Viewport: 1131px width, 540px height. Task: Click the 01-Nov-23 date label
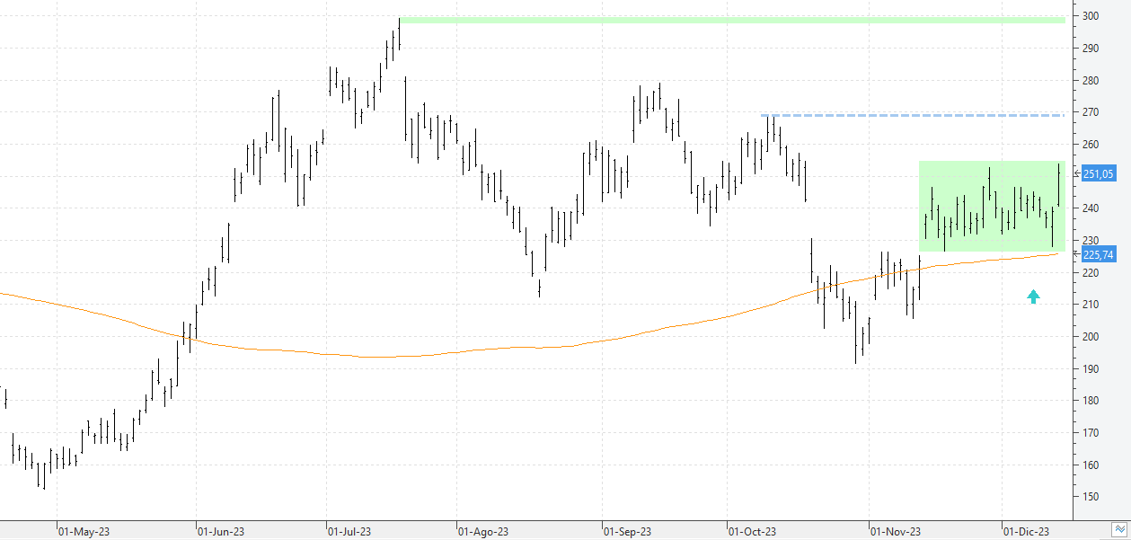point(896,532)
